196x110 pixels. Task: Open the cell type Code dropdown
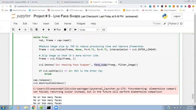pos(89,30)
